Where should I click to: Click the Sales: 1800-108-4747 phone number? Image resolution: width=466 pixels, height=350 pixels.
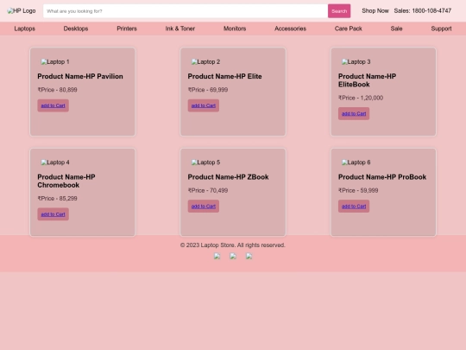click(x=423, y=11)
